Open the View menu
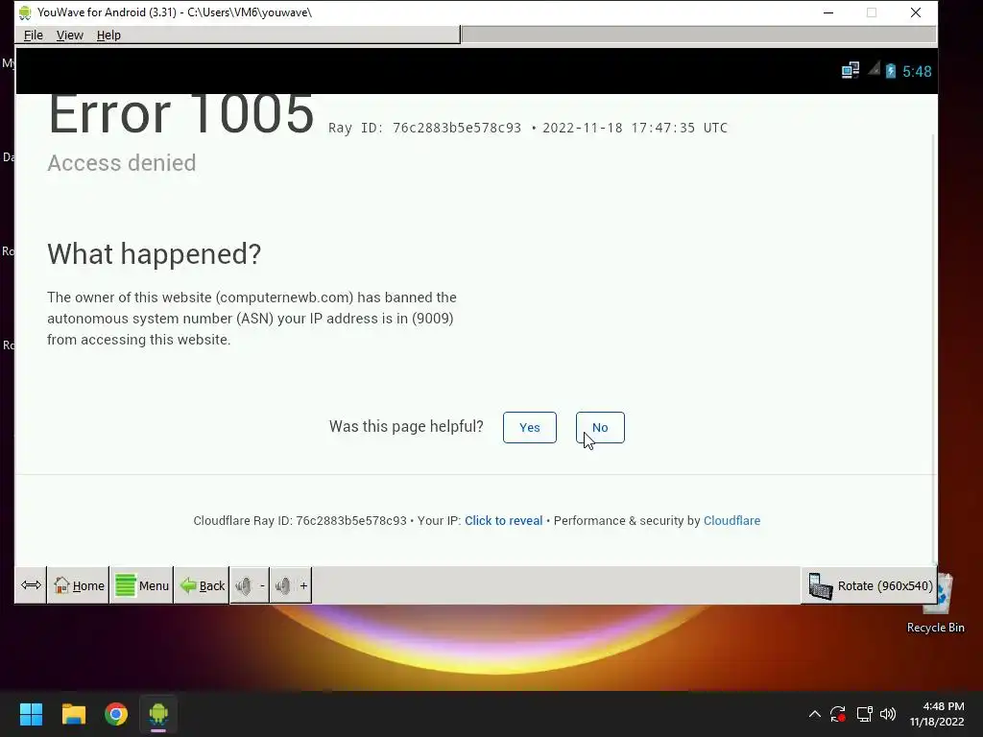Viewport: 983px width, 737px height. (x=69, y=36)
